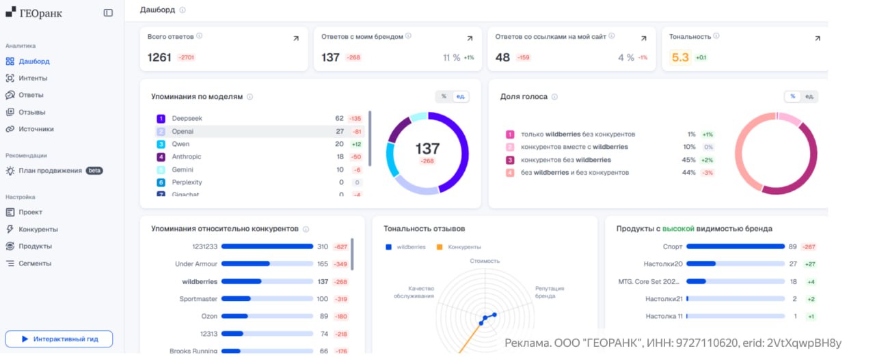Switch Доля голоса to percent

793,96
